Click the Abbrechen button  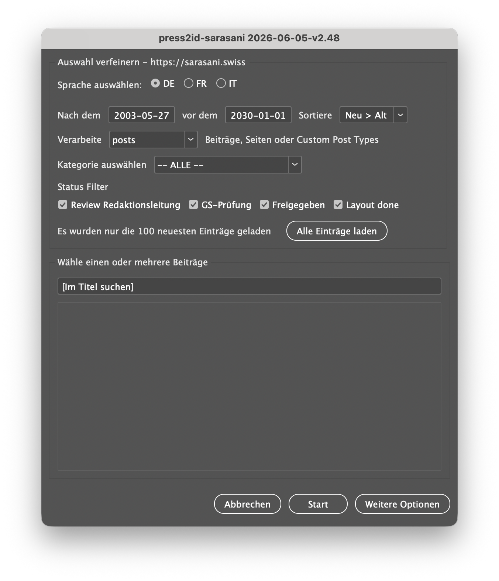pyautogui.click(x=248, y=504)
